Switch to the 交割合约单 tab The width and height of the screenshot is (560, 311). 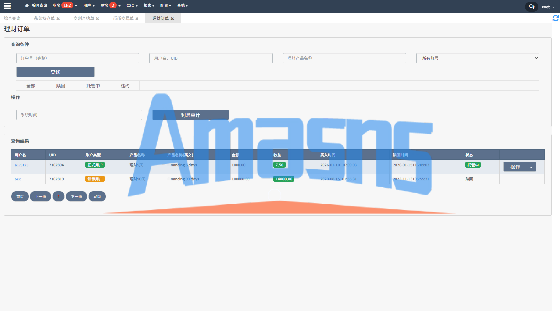coord(84,19)
